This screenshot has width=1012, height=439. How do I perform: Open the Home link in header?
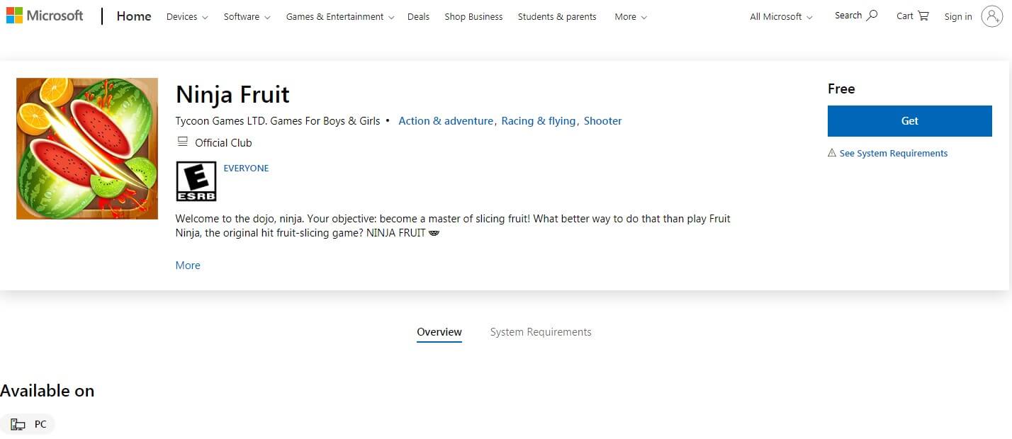(134, 16)
